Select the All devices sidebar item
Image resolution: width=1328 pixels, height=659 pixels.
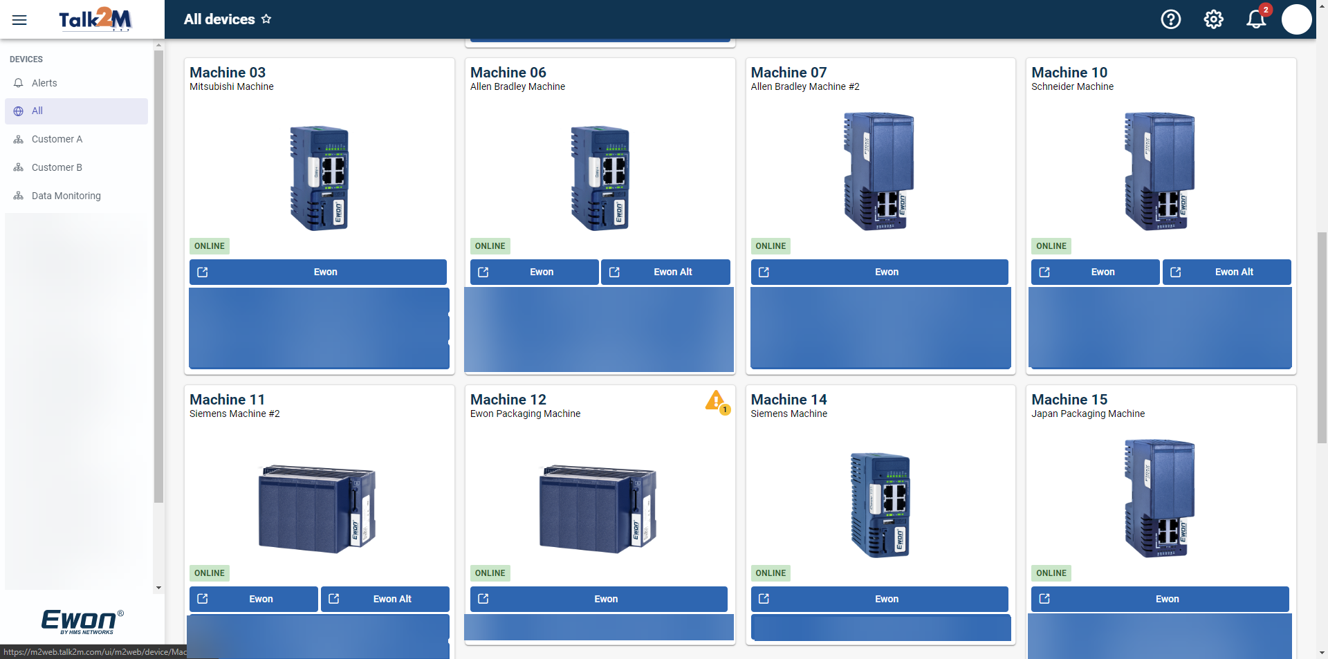(x=76, y=111)
